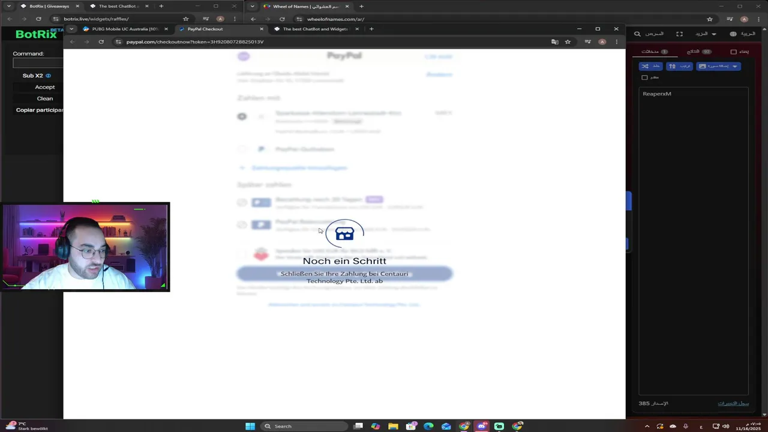Reload the BotRix raffles page
This screenshot has height=432, width=768.
pyautogui.click(x=38, y=19)
